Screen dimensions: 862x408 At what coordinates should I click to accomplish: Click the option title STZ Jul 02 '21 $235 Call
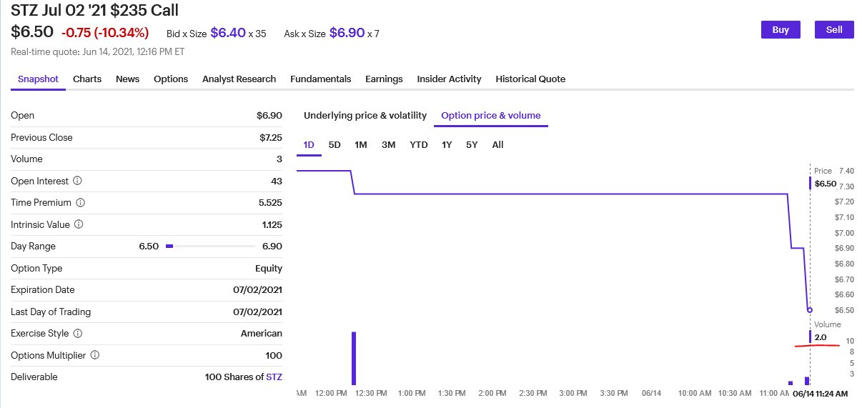95,10
